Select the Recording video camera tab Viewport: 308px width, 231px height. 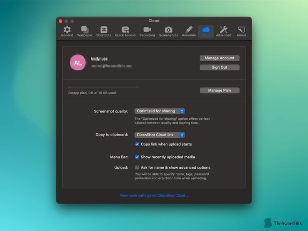point(147,32)
